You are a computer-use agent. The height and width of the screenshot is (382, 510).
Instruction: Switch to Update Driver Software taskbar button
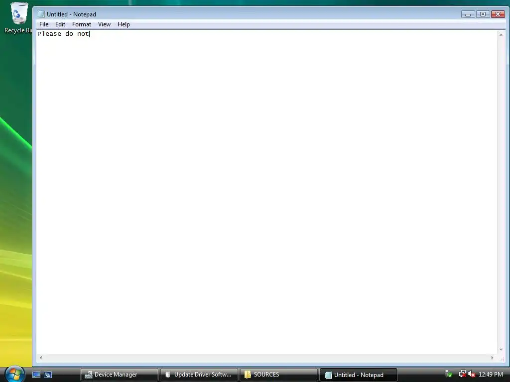coord(199,375)
